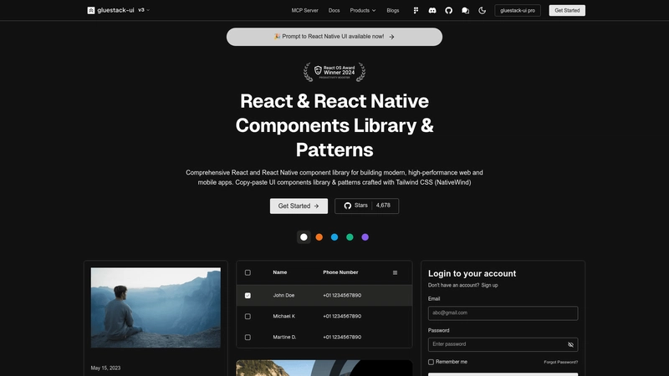Open the Discord icon link

(432, 10)
